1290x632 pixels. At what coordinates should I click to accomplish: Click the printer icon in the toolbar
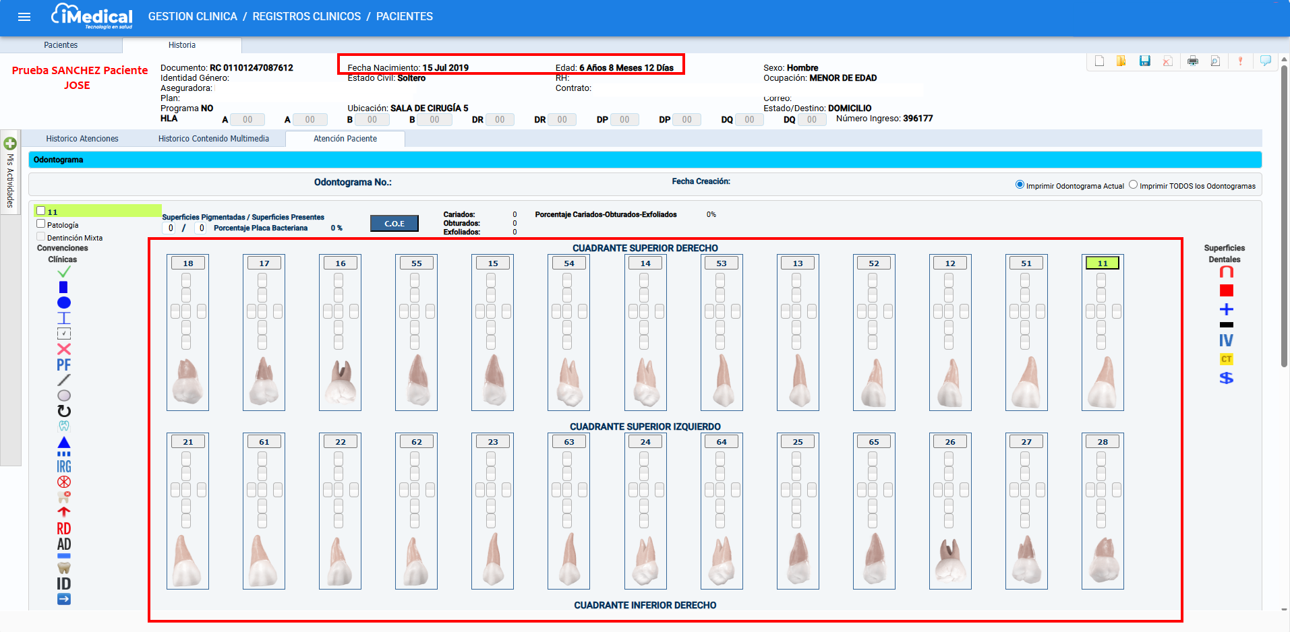click(x=1192, y=61)
